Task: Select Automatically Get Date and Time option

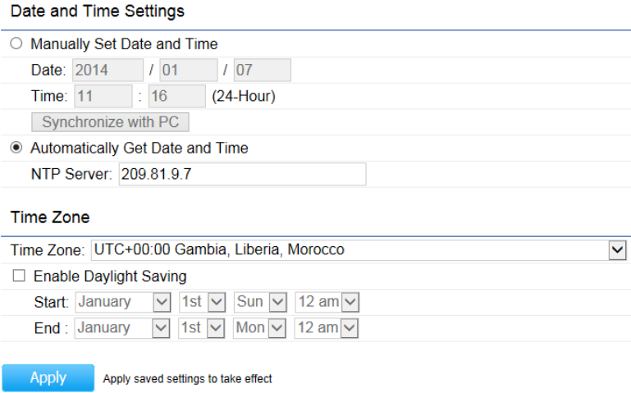Action: click(x=16, y=149)
